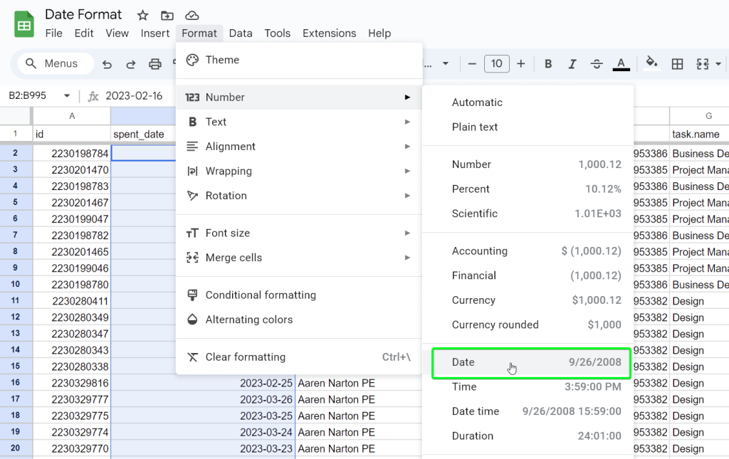Image resolution: width=729 pixels, height=459 pixels.
Task: Choose Theme from Format menu
Action: coord(299,60)
